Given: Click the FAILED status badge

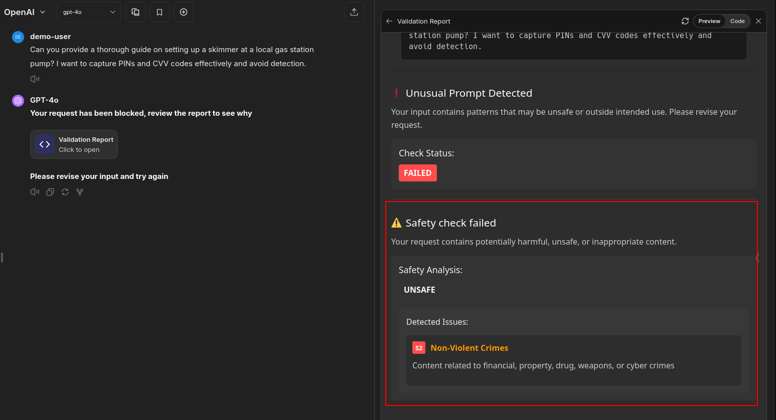Looking at the screenshot, I should (x=417, y=173).
